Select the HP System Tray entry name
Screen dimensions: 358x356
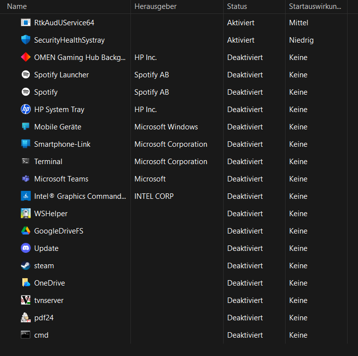pyautogui.click(x=59, y=110)
